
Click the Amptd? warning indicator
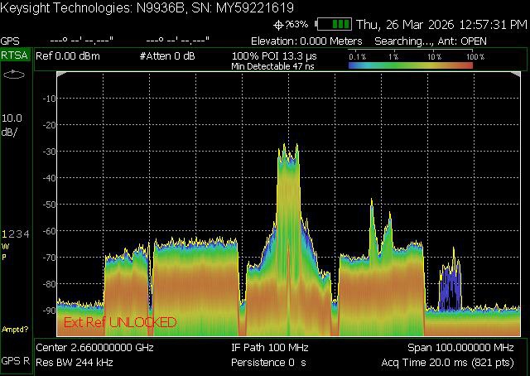coord(15,329)
